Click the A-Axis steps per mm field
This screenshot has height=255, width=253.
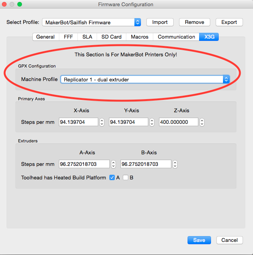(84, 164)
